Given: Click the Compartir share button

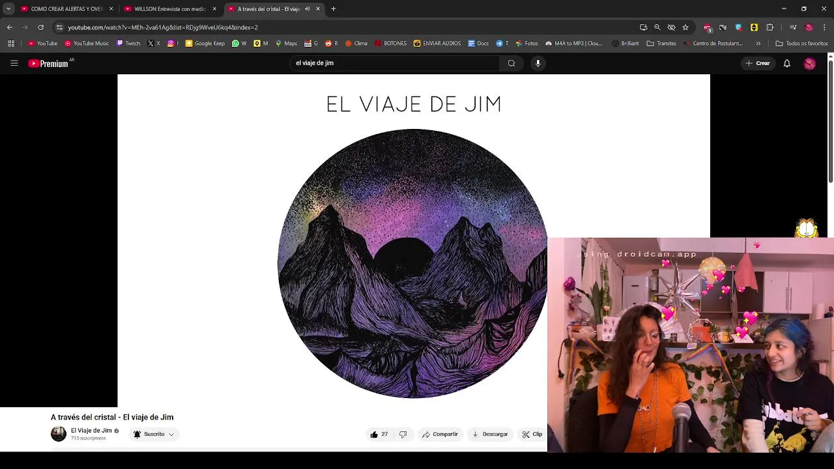Looking at the screenshot, I should 440,434.
